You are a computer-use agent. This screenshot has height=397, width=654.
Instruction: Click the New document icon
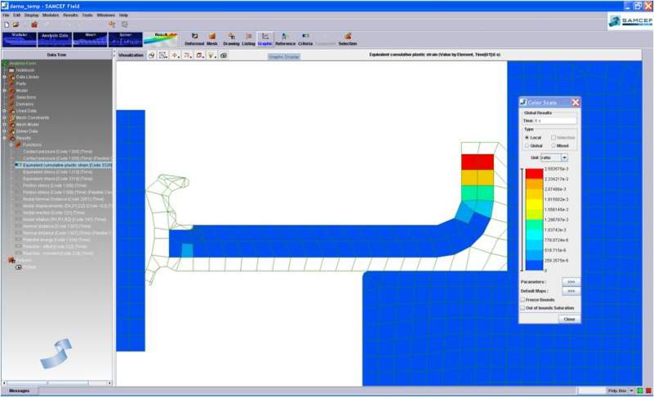(x=7, y=25)
